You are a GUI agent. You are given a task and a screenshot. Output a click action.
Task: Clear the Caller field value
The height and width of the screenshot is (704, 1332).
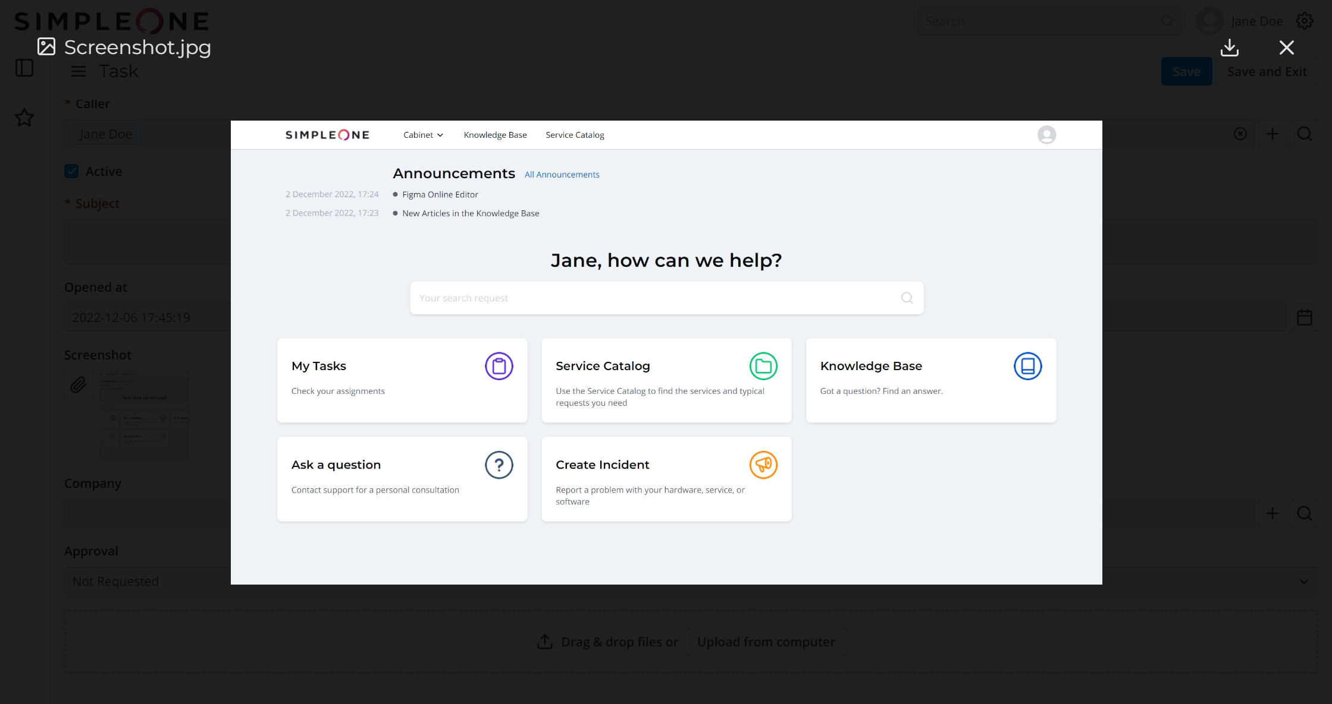point(1240,134)
